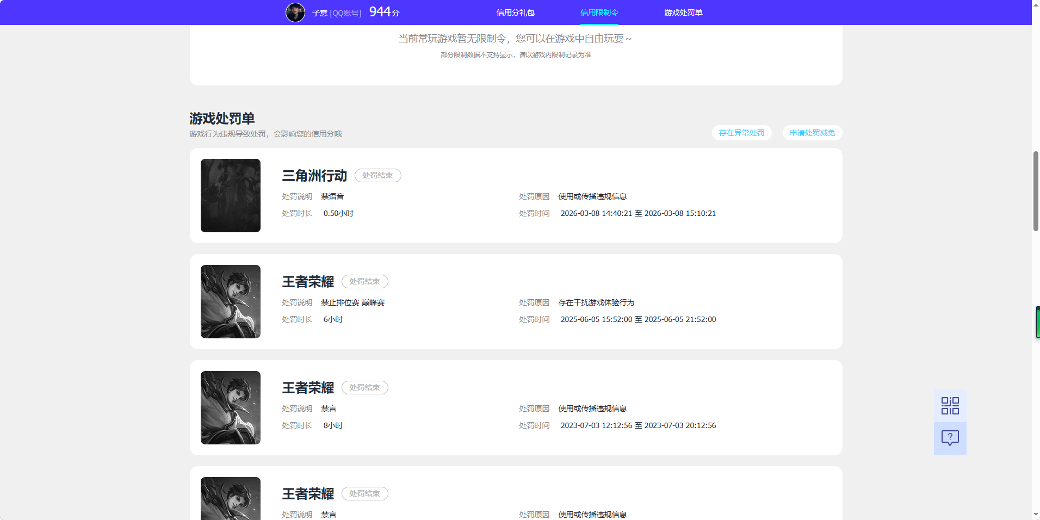The image size is (1040, 520).
Task: Click 2023-07-03 12:12:56 penalty time range
Action: tap(638, 425)
